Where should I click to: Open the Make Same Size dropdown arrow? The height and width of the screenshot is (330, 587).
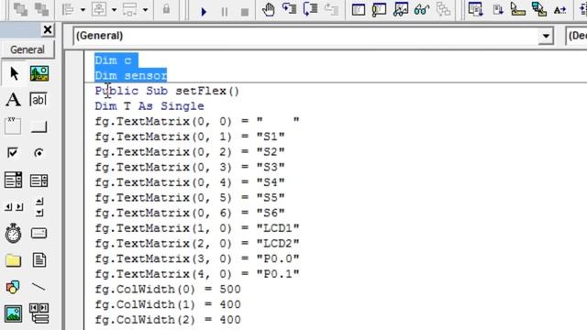pos(145,10)
